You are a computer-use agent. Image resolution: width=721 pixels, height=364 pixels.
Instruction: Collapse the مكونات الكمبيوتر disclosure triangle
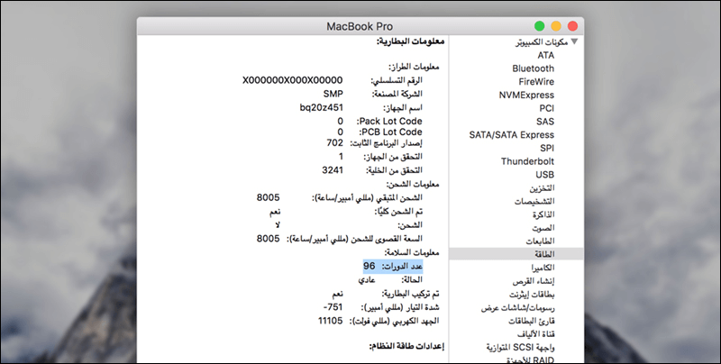click(x=574, y=41)
